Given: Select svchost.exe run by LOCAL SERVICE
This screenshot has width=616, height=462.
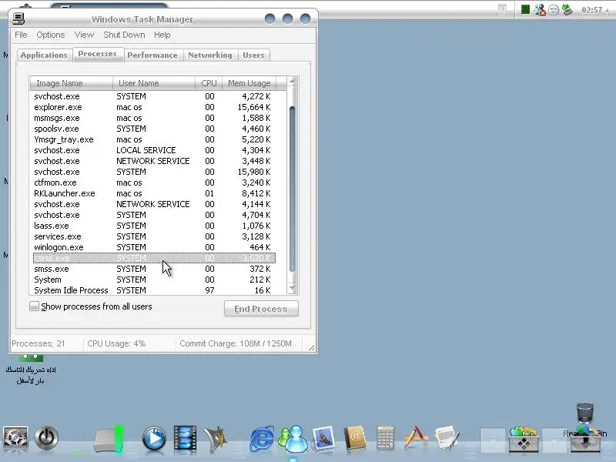Looking at the screenshot, I should coord(155,150).
